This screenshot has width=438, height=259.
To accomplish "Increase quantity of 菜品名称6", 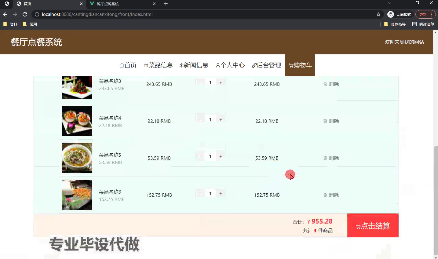I will 221,193.
